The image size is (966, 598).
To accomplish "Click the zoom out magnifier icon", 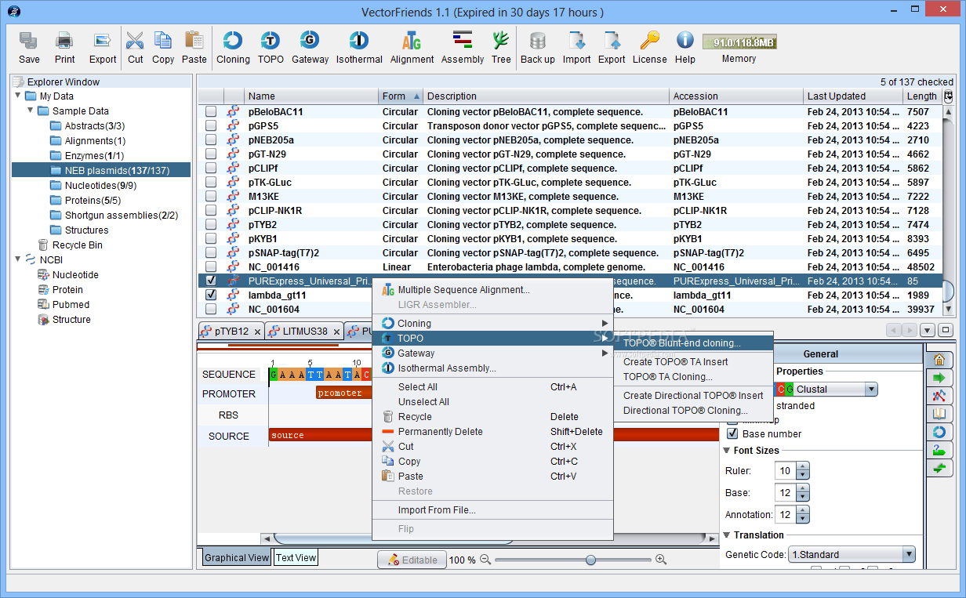I will point(485,560).
